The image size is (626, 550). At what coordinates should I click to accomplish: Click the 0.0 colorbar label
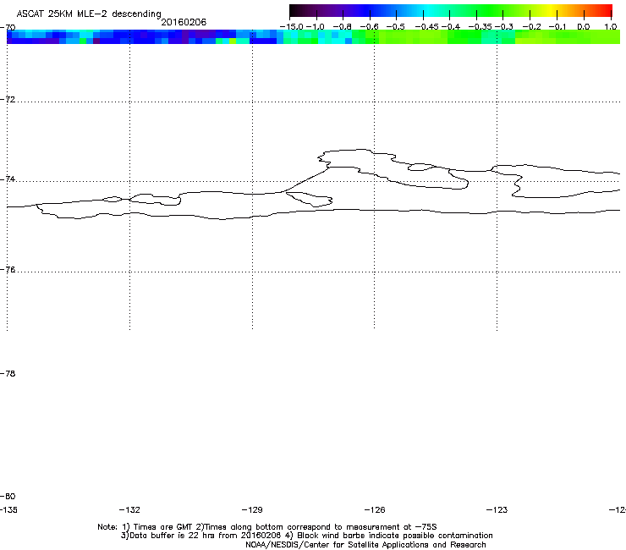584,27
